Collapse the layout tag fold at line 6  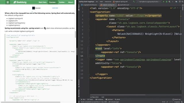coord(89,27)
